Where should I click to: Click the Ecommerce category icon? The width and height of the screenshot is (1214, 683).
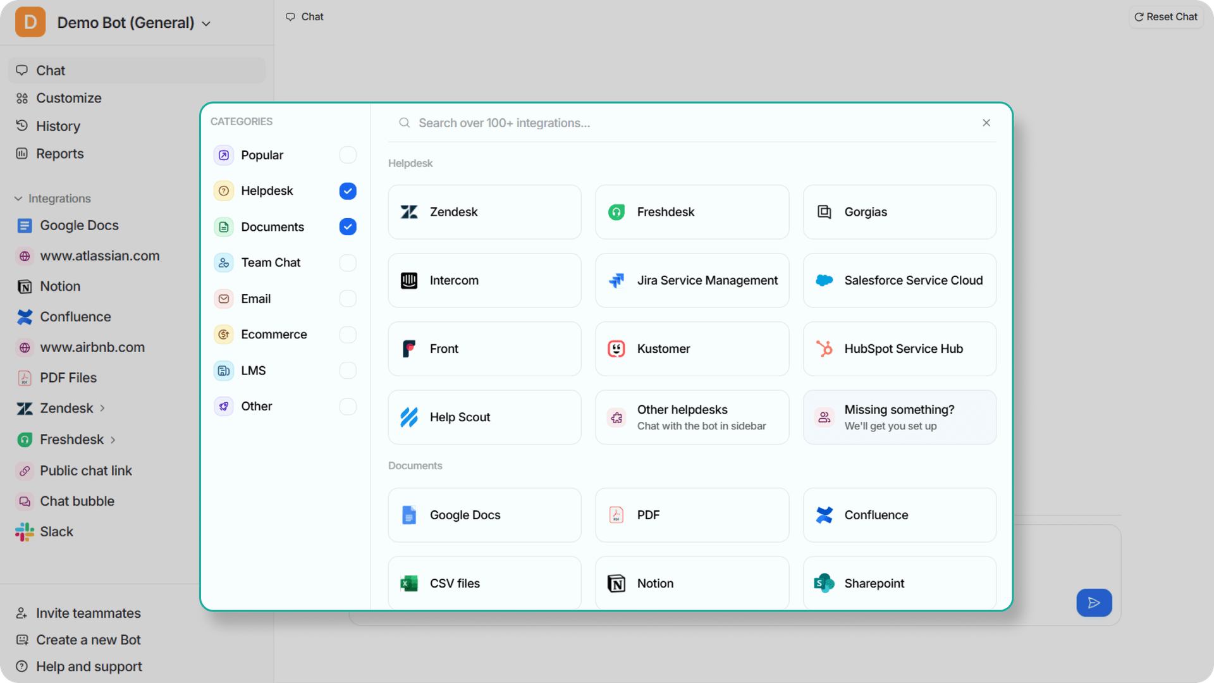(x=224, y=335)
